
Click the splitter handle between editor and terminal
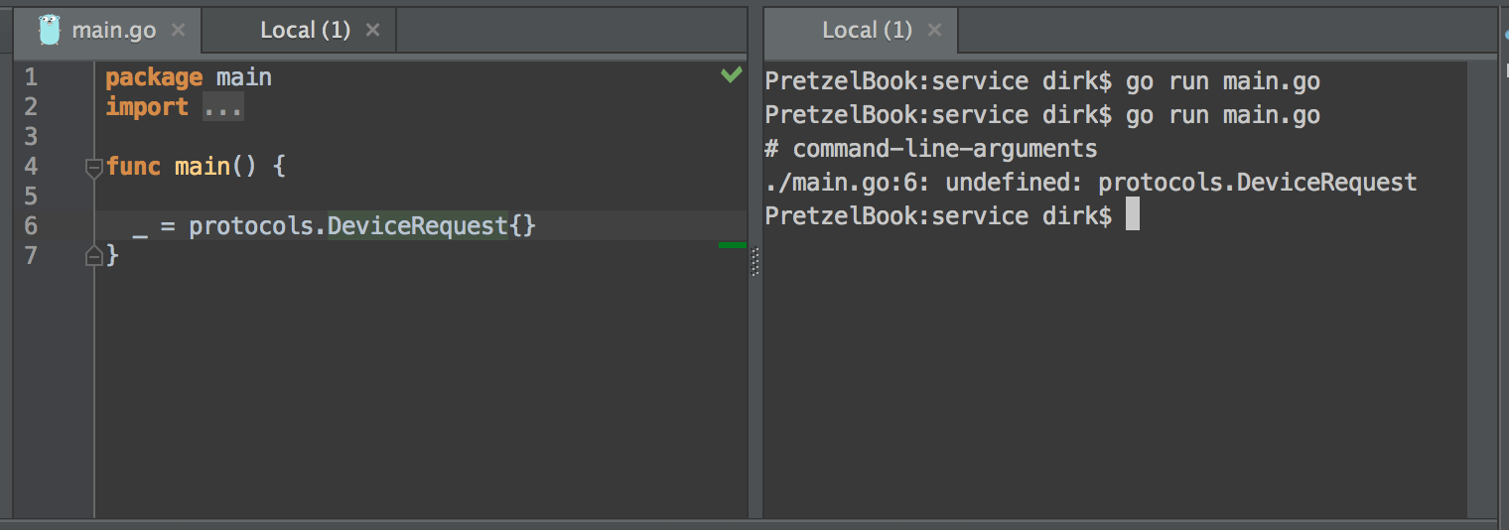[x=754, y=262]
